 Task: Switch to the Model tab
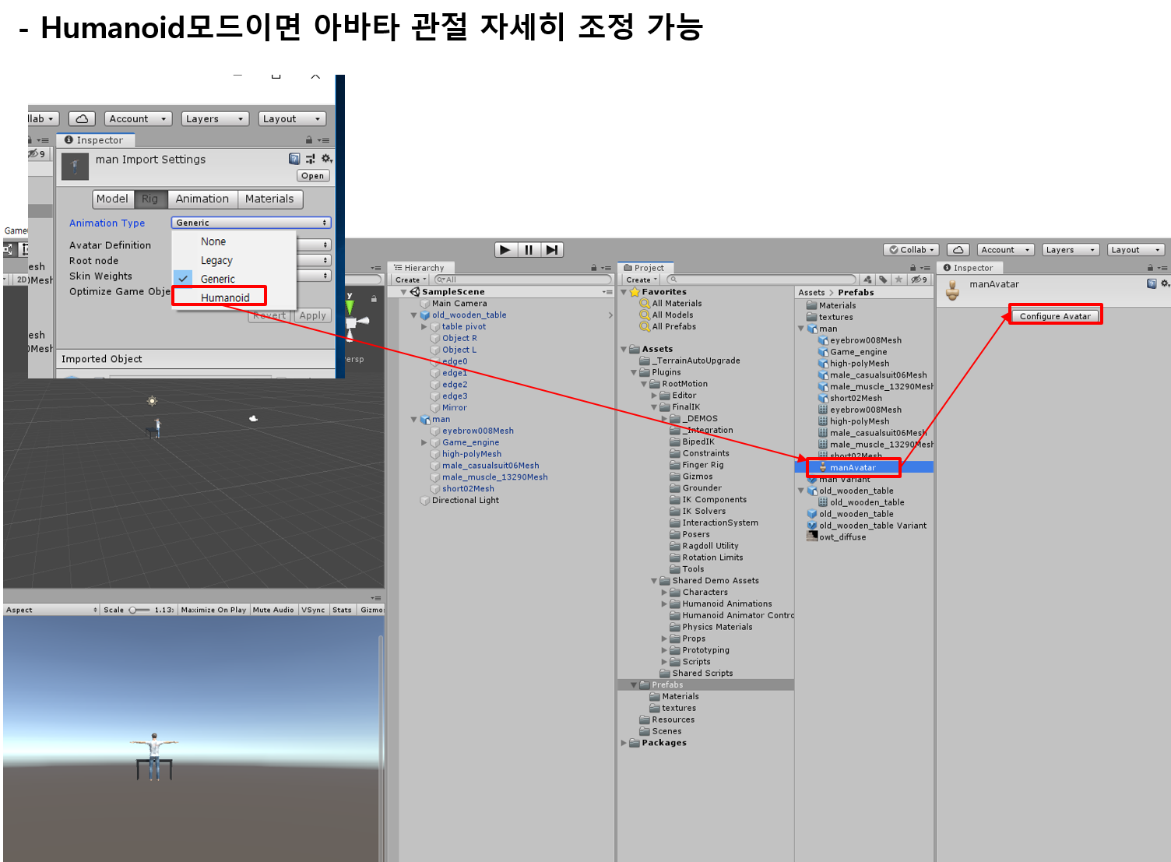(112, 199)
